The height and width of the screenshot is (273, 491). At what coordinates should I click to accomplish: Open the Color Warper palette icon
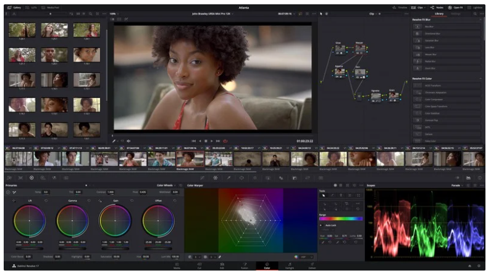click(x=216, y=177)
